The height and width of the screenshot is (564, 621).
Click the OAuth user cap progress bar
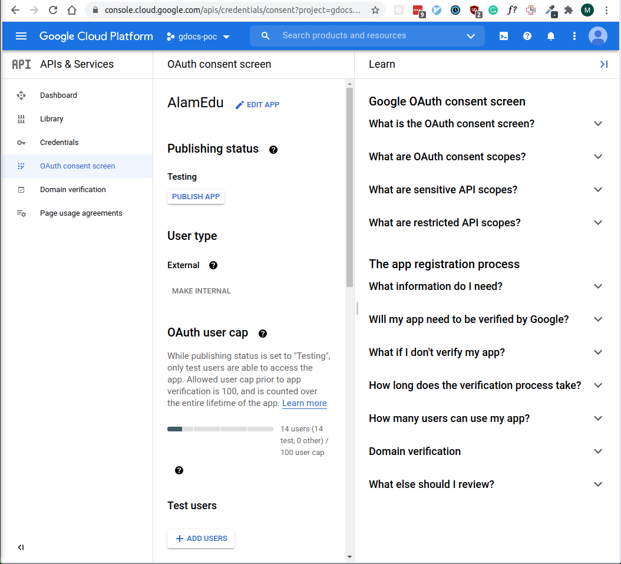point(220,429)
